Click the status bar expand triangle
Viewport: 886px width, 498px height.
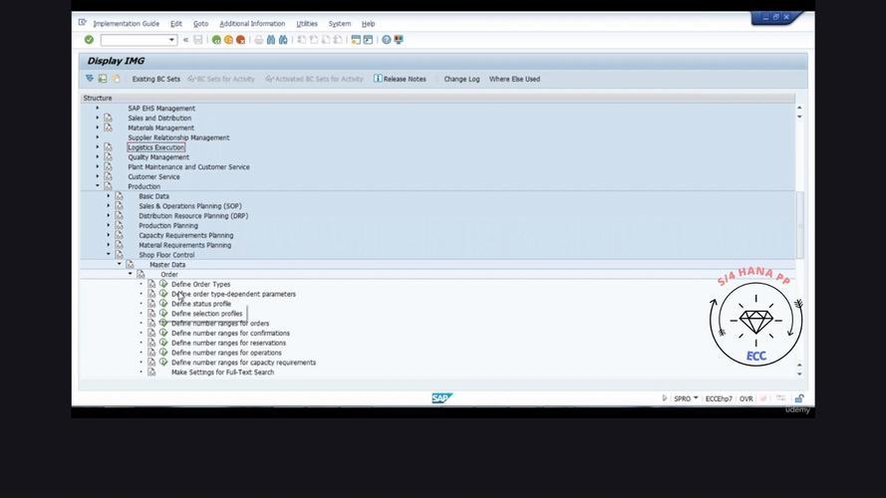(x=664, y=398)
